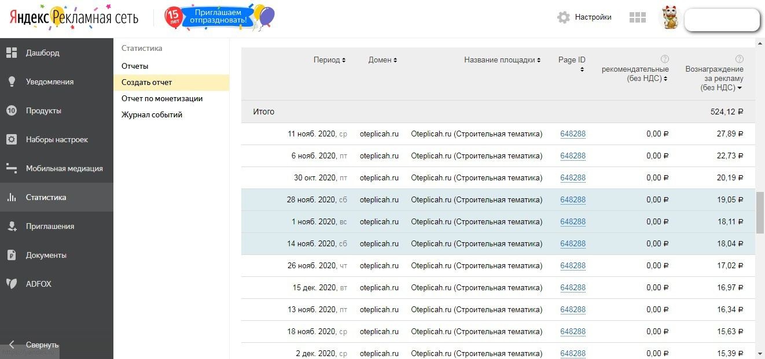Click the Notifications lightbulb icon
This screenshot has width=765, height=359.
coord(12,82)
